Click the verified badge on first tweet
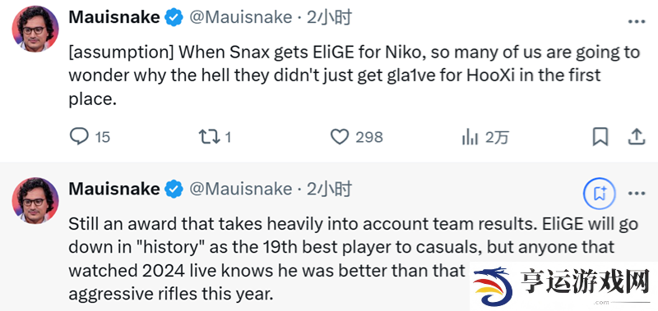Image resolution: width=658 pixels, height=311 pixels. 174,17
